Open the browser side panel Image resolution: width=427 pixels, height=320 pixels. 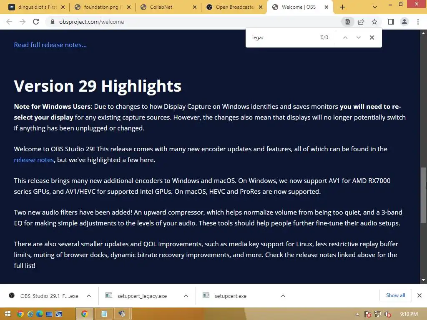[391, 22]
